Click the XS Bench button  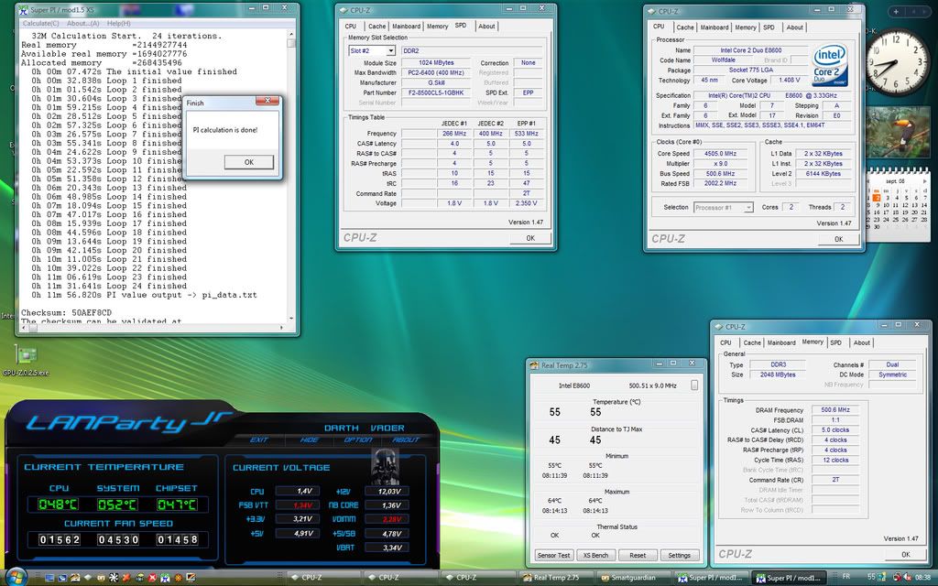(x=595, y=555)
